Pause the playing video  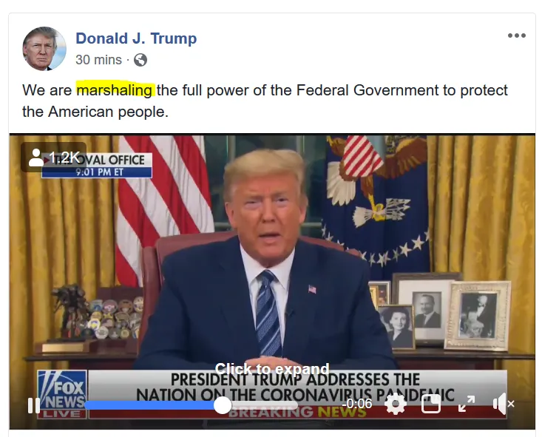click(x=34, y=405)
